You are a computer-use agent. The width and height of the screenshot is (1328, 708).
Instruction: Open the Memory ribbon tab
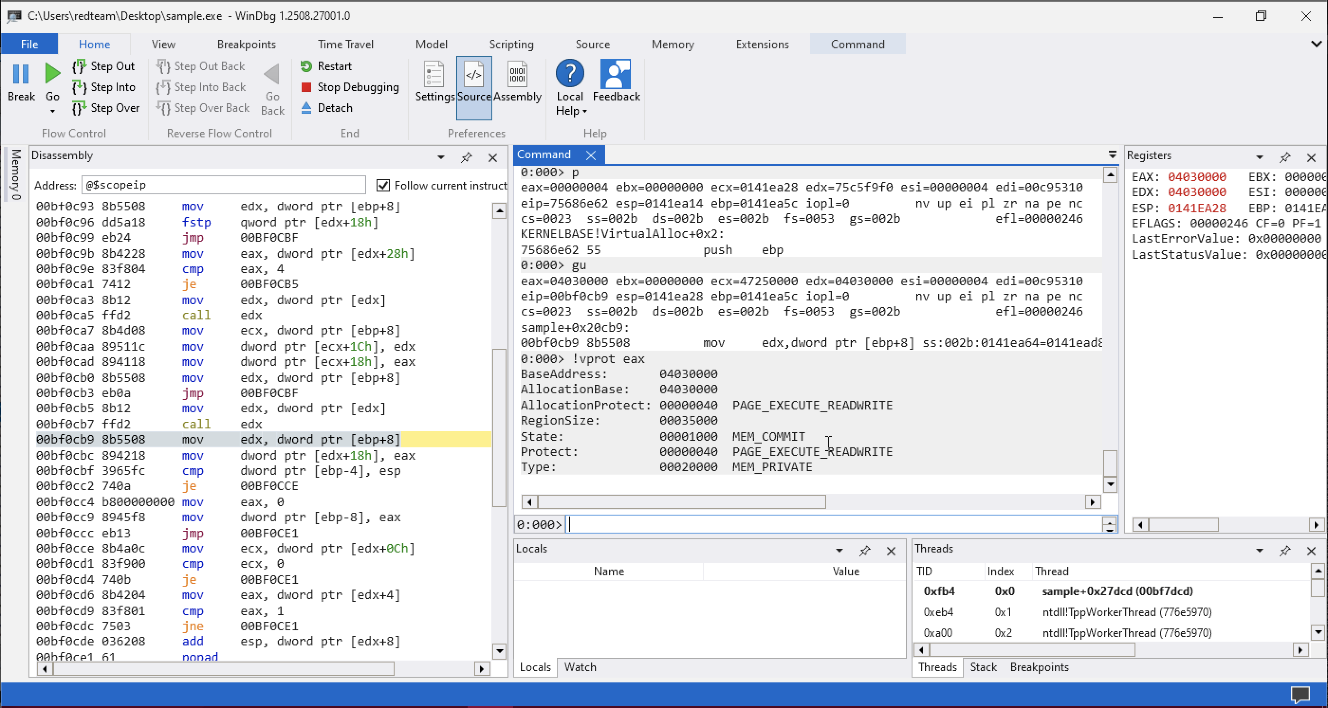click(673, 45)
